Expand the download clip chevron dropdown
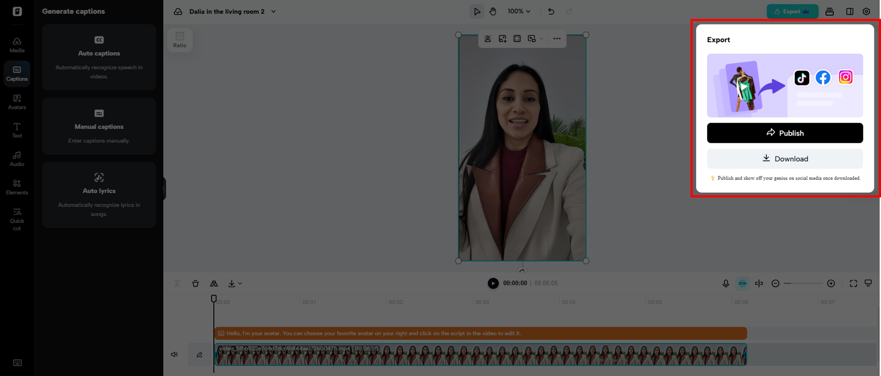The height and width of the screenshot is (376, 881). pos(240,284)
